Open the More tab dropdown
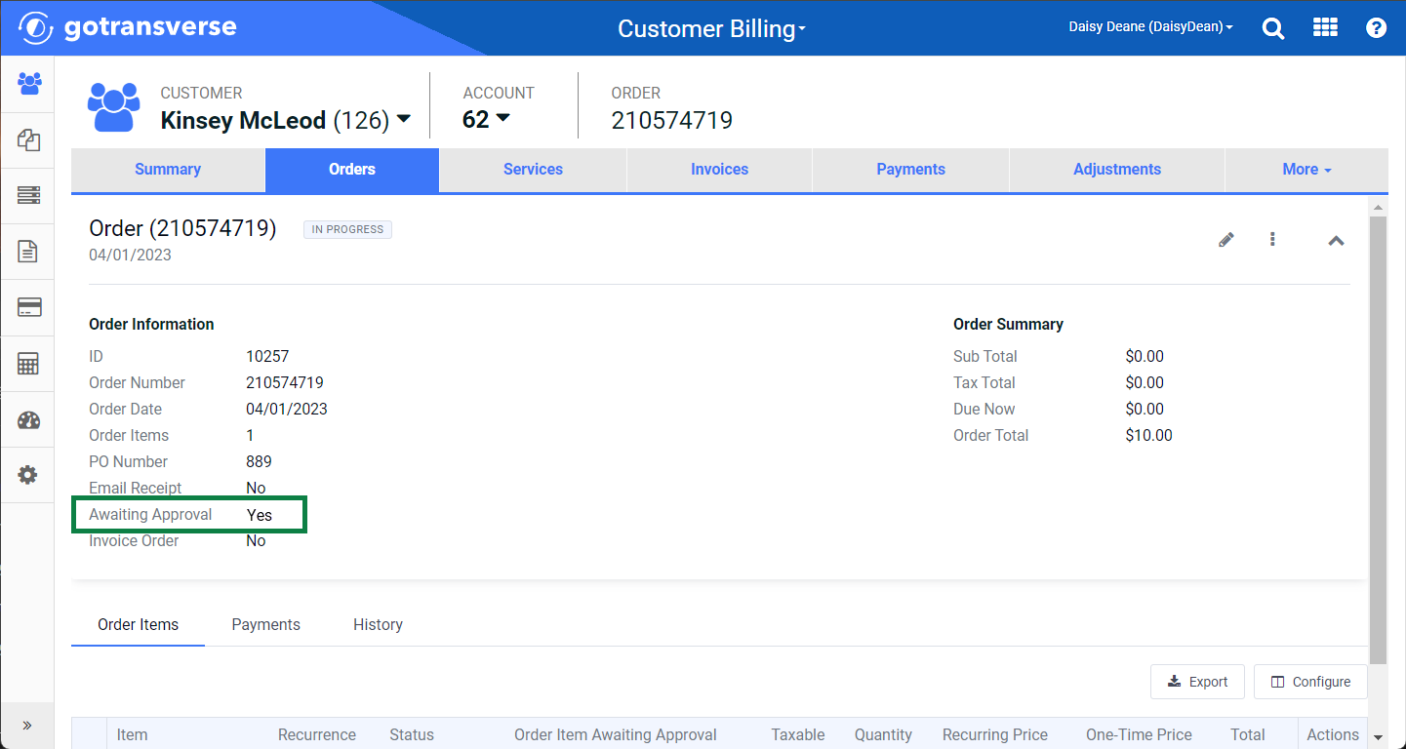Viewport: 1406px width, 749px height. coord(1306,170)
